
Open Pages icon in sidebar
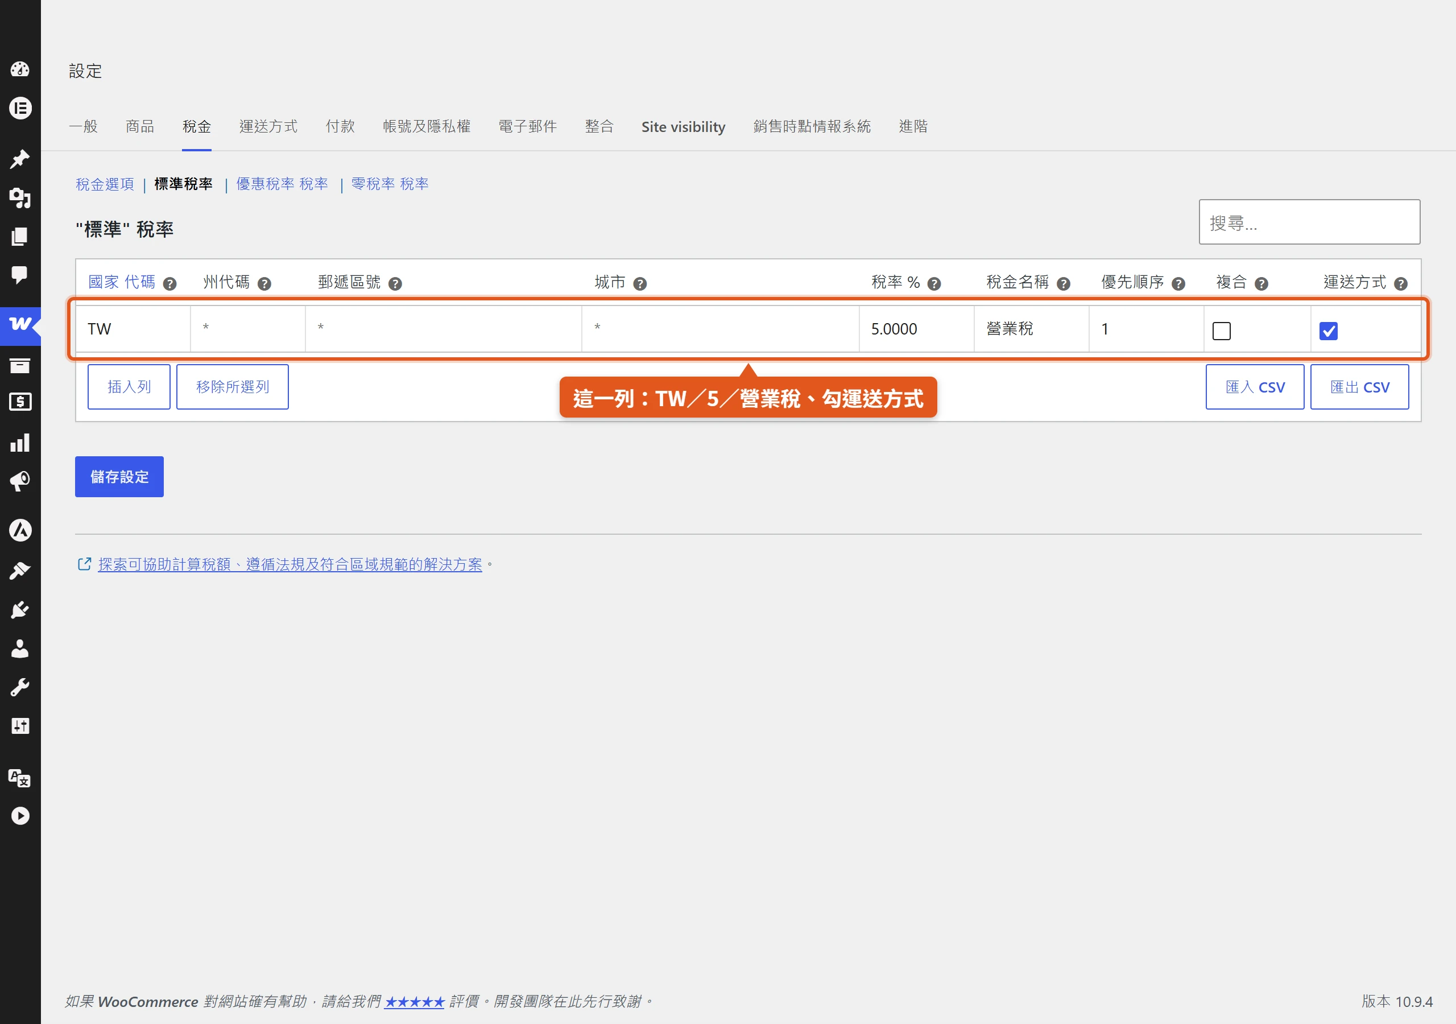pos(20,237)
